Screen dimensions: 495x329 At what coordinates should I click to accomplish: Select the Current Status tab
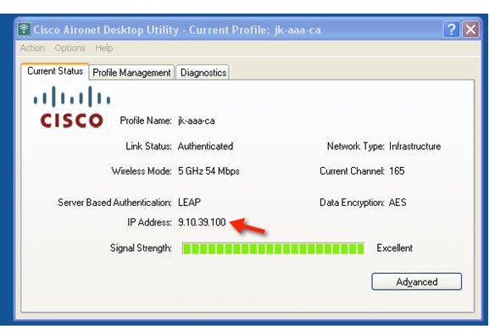click(55, 71)
